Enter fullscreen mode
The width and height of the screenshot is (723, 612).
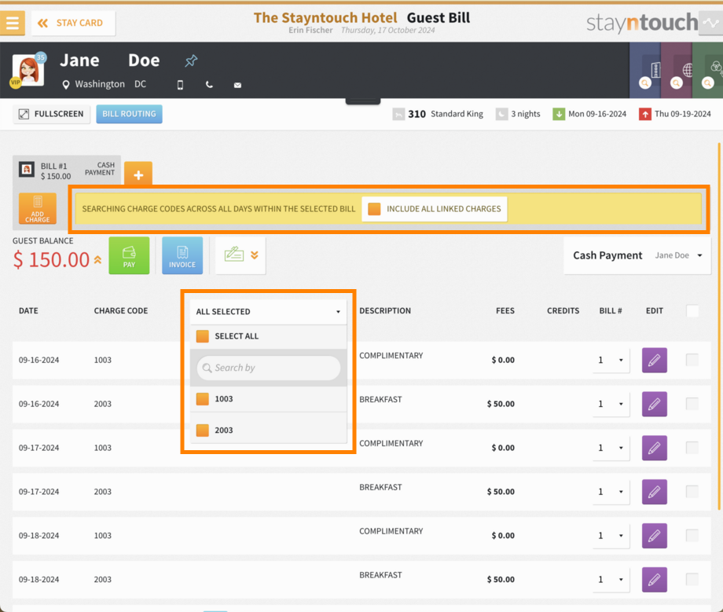(51, 114)
